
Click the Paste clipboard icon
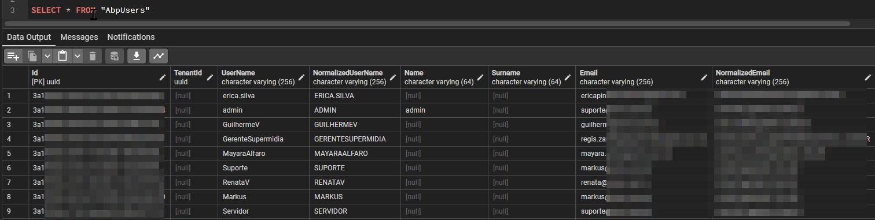pos(62,56)
